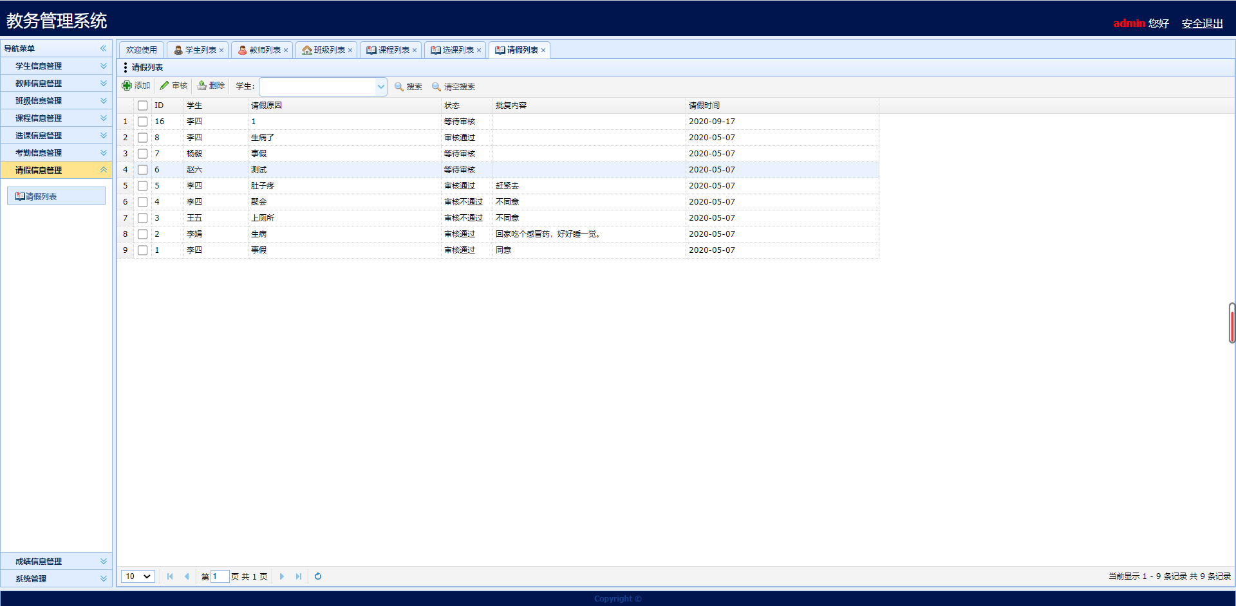Click the Delete (删除) toolbar icon
1236x606 pixels.
pos(202,86)
